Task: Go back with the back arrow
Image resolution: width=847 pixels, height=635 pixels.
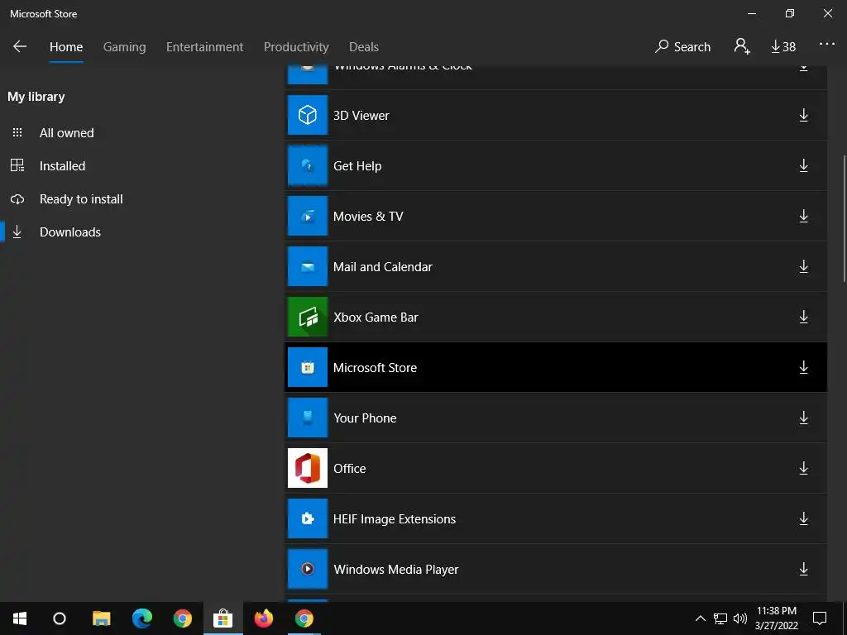Action: [x=20, y=46]
